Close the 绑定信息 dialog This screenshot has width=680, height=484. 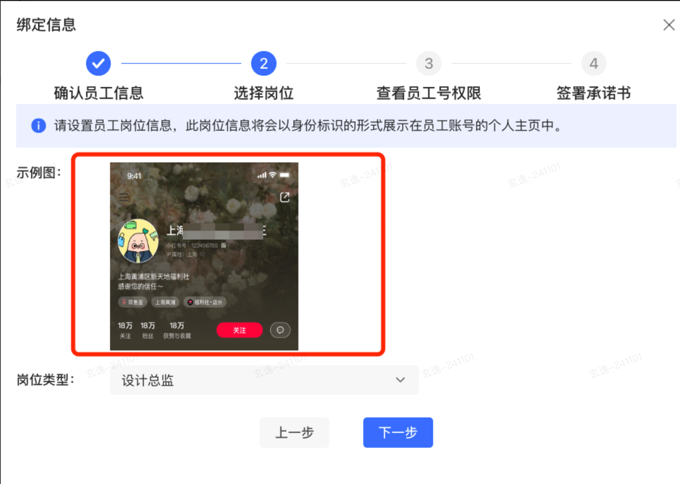(x=668, y=25)
